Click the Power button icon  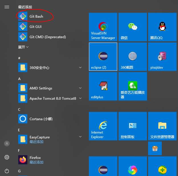7,171
